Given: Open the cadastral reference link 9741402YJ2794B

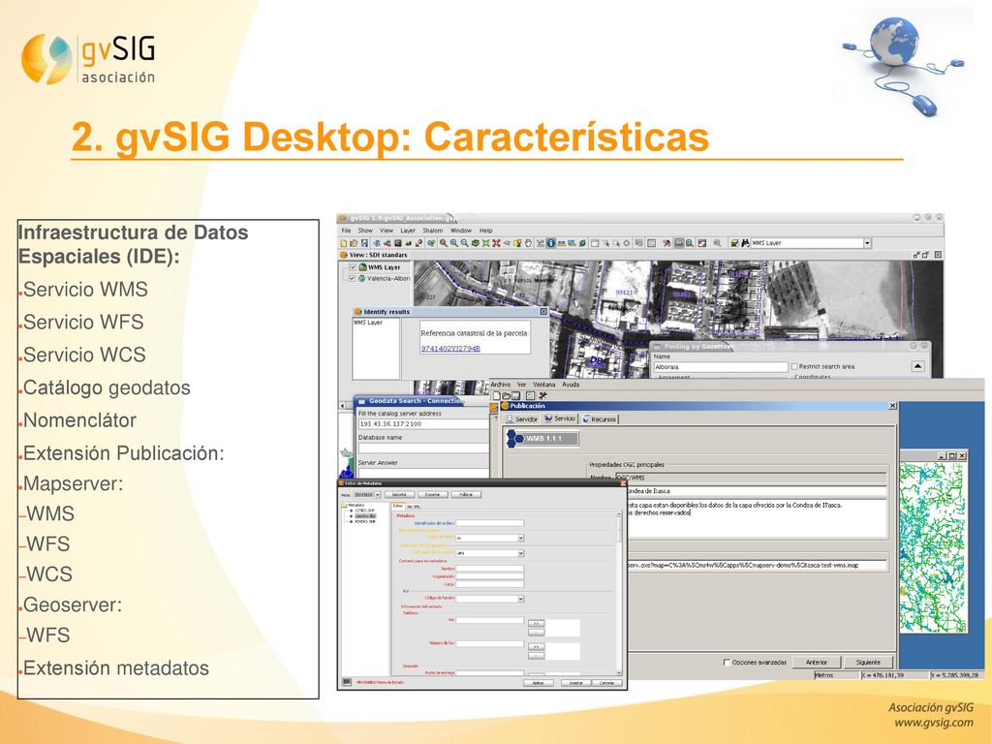Looking at the screenshot, I should pos(451,349).
